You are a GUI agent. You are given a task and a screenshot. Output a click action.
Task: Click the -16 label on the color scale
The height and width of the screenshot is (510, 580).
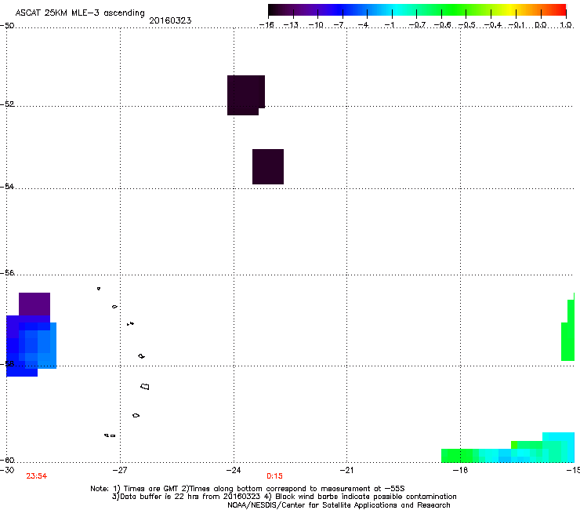[266, 25]
